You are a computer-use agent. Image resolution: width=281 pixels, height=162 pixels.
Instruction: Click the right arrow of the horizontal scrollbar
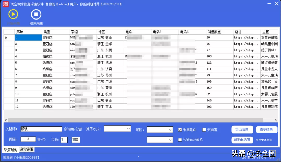[276, 120]
